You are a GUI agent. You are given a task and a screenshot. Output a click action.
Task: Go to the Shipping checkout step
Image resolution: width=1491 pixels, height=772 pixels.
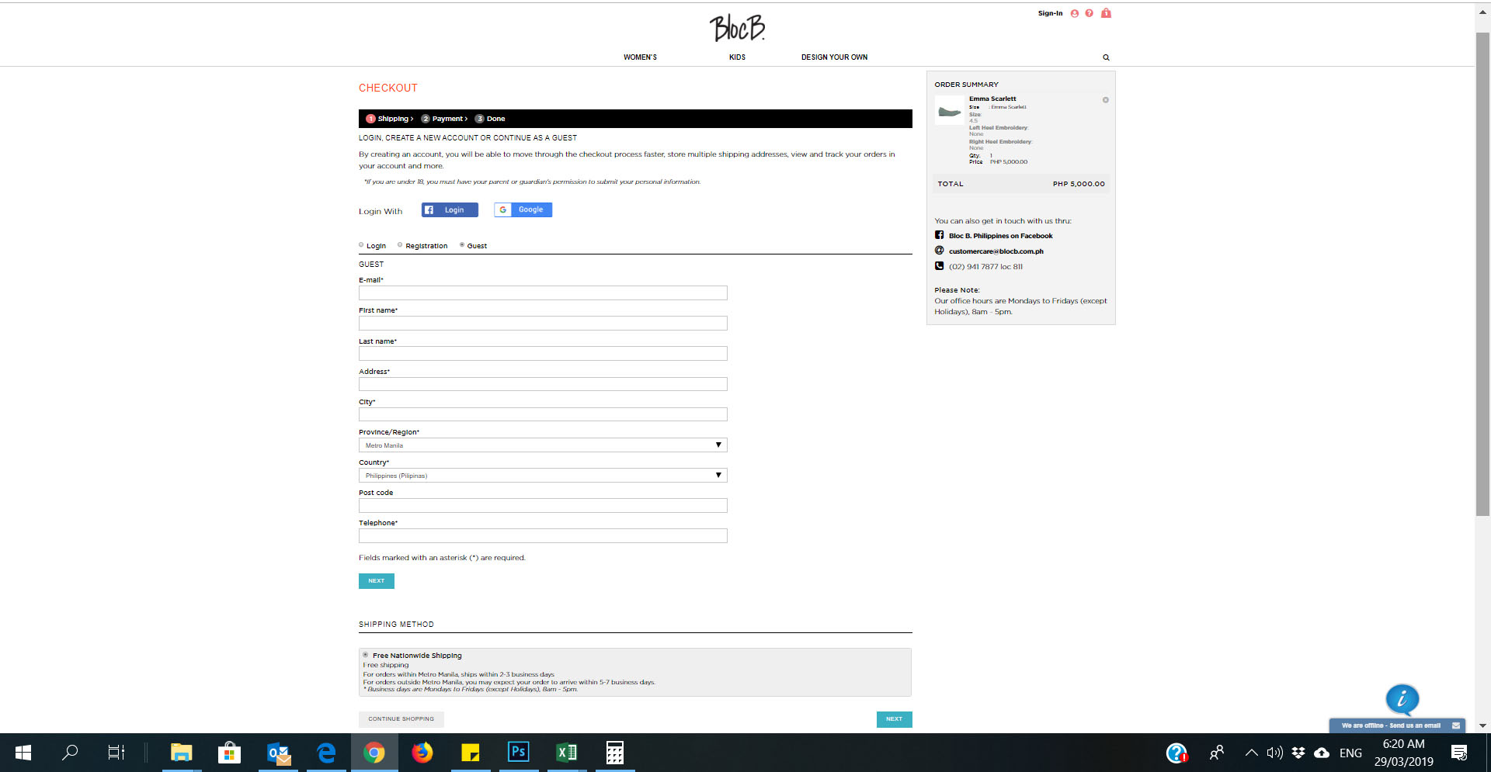click(x=390, y=119)
